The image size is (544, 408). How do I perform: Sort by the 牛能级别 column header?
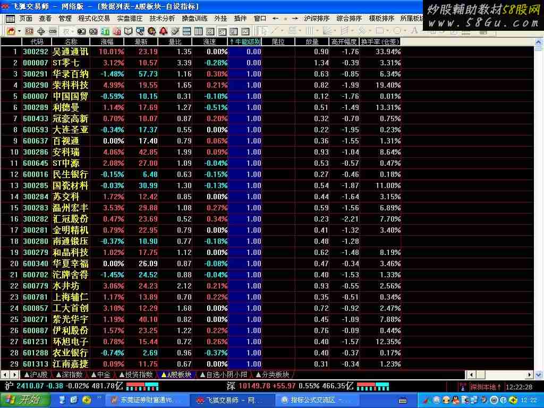tap(245, 41)
